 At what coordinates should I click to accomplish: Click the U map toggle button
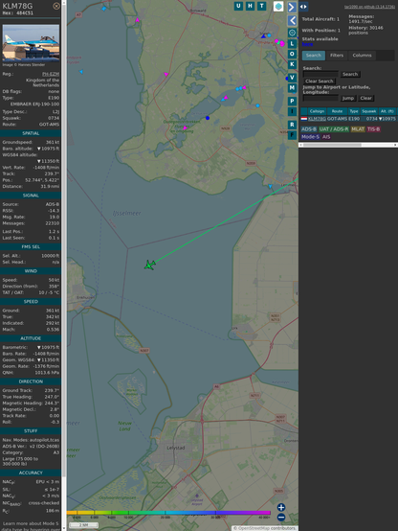pyautogui.click(x=238, y=6)
